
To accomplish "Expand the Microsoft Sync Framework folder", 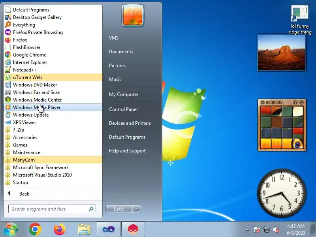I will pyautogui.click(x=53, y=167).
